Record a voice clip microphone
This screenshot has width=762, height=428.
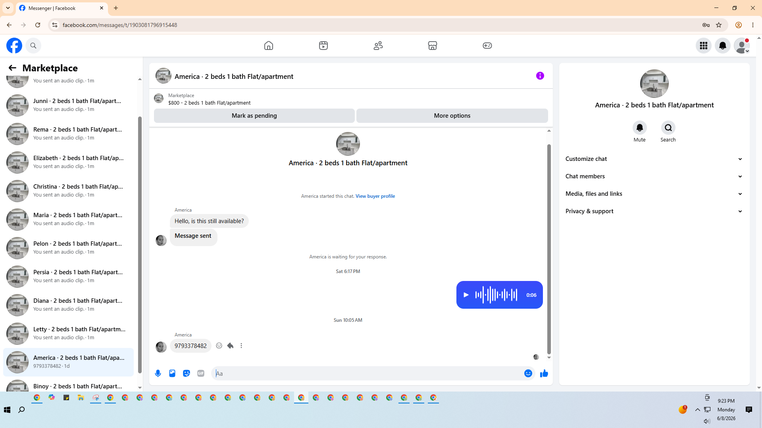click(x=158, y=373)
